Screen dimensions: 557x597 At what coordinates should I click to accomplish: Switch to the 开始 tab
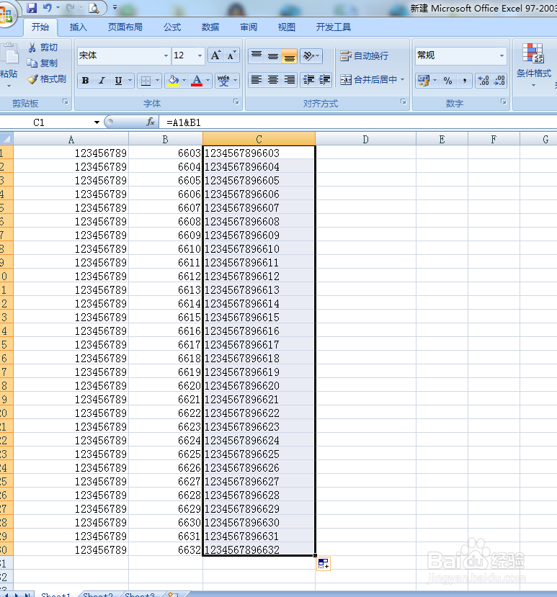40,27
